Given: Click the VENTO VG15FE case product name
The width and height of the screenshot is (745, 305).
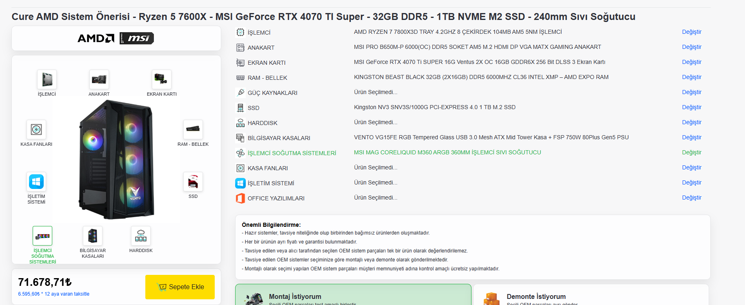Looking at the screenshot, I should (x=491, y=137).
